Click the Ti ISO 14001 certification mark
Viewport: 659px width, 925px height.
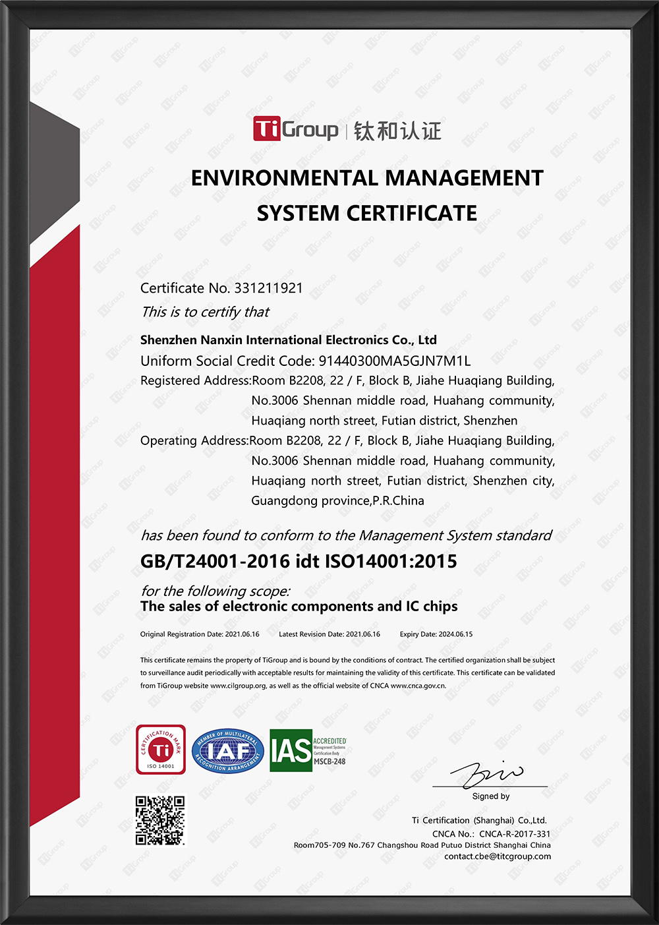click(161, 750)
